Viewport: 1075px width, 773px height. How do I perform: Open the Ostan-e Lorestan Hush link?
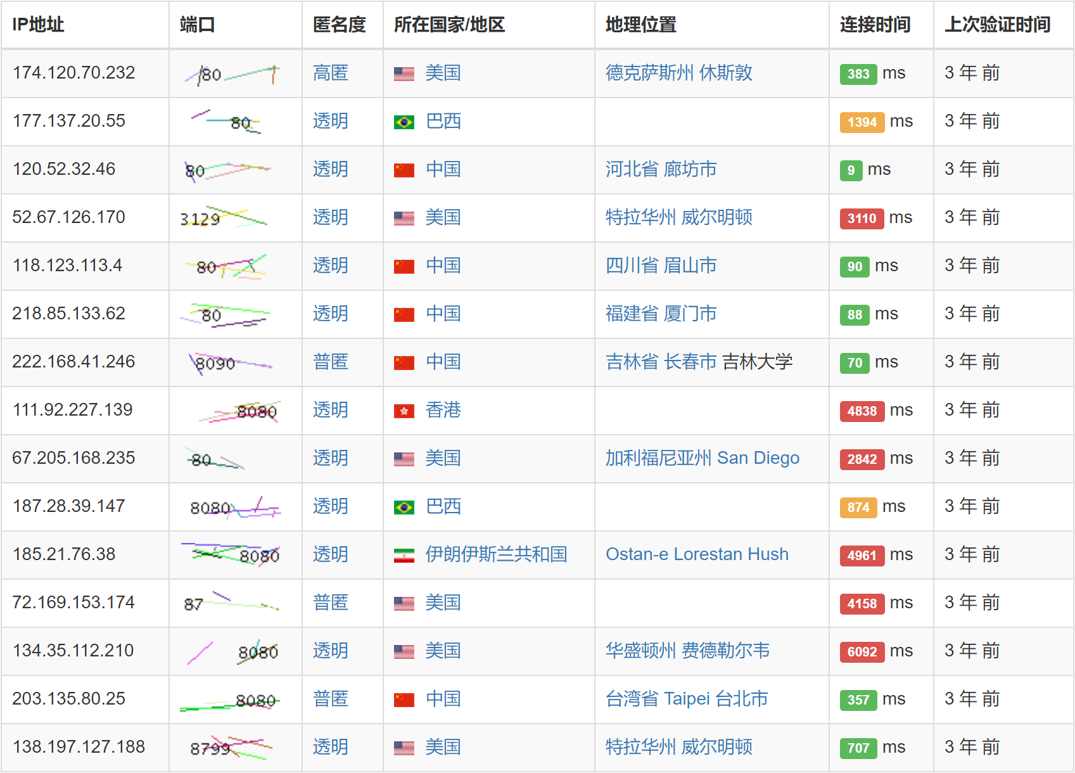697,554
